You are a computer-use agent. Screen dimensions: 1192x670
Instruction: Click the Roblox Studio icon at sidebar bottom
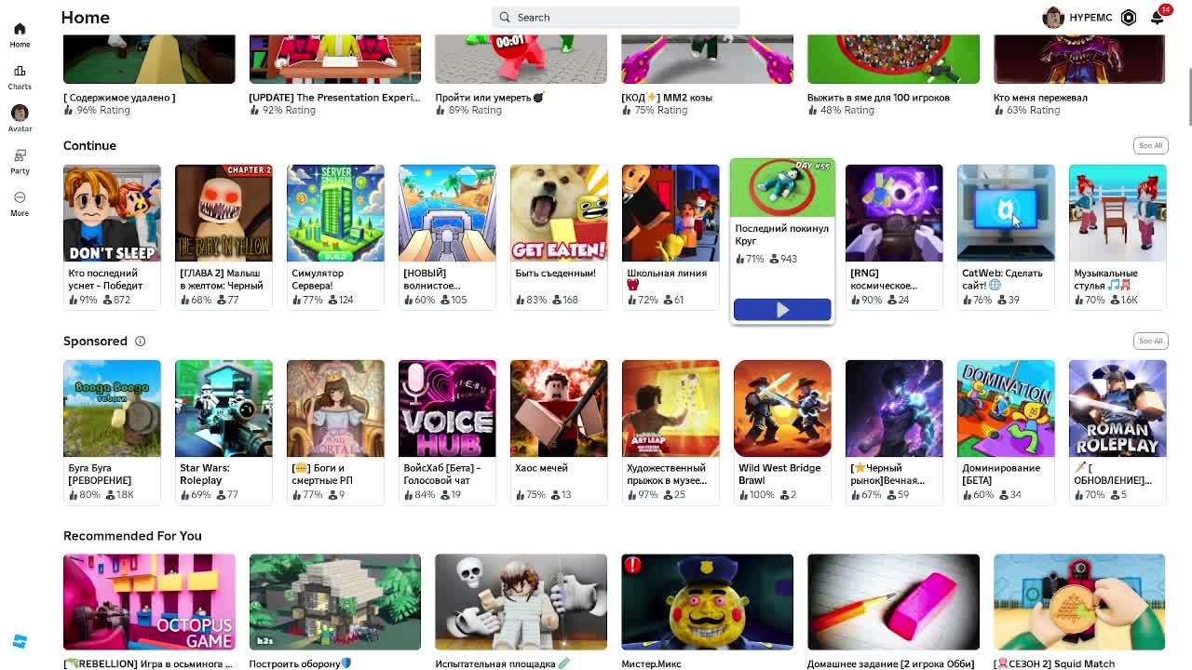click(x=20, y=641)
